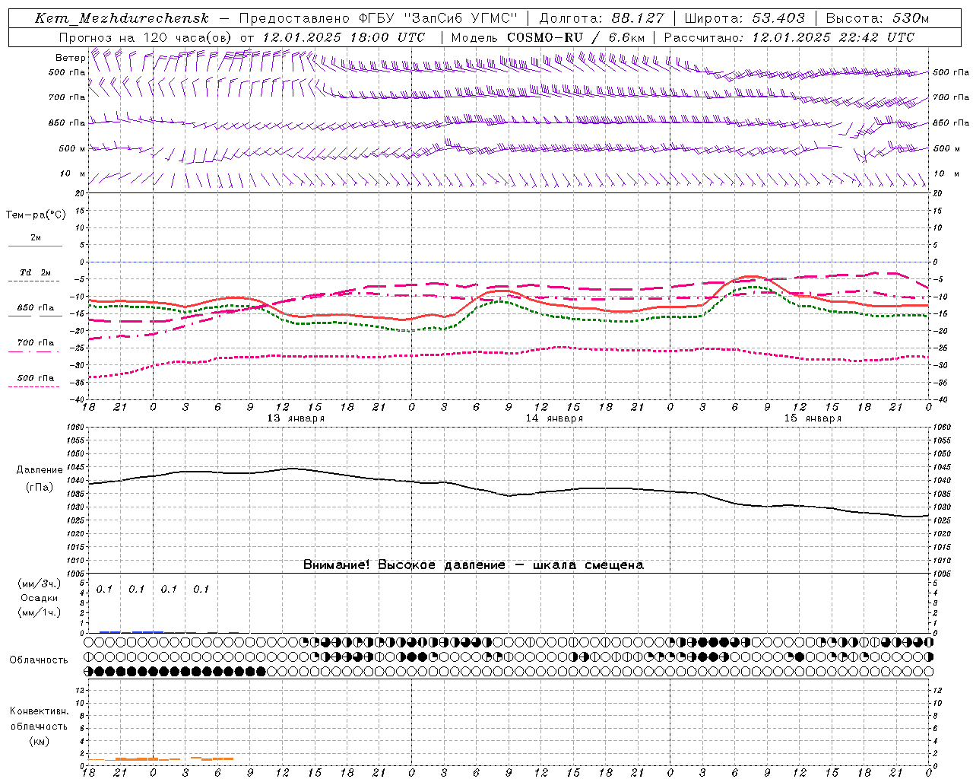Click the computed time 12.01.2025 22:42 UTC
Image resolution: width=973 pixels, height=779 pixels.
(832, 37)
